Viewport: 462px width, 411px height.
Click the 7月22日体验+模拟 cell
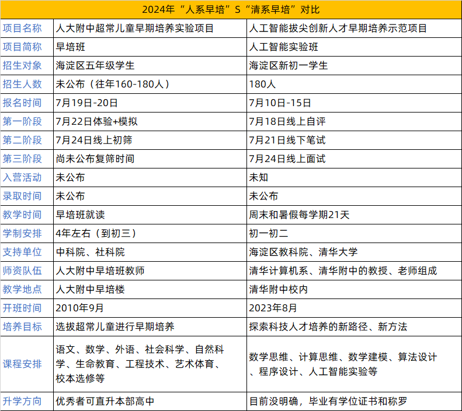pos(96,121)
